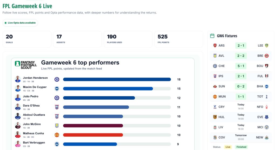Click the Ipswich badge beside Abdoul Ouattara
276x150 pixels.
(57, 116)
